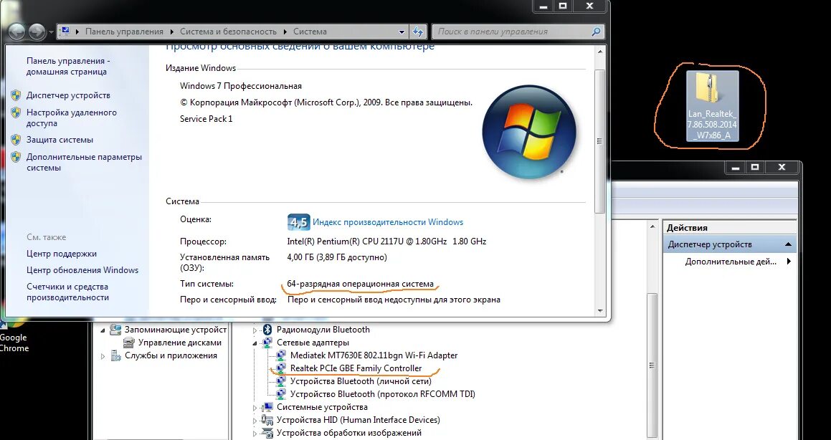Open Центр обновления Windows link
The height and width of the screenshot is (440, 831).
tap(82, 270)
